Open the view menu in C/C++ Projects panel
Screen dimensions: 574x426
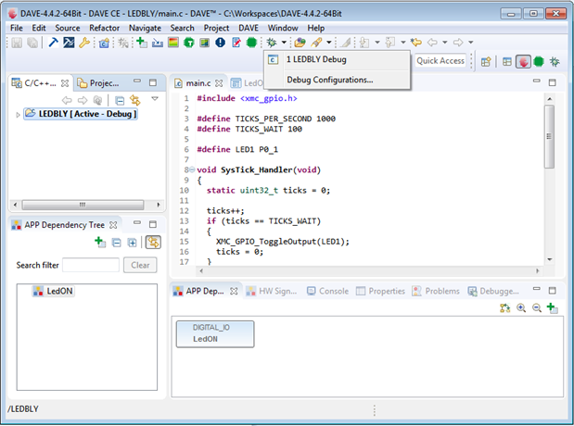tap(154, 99)
